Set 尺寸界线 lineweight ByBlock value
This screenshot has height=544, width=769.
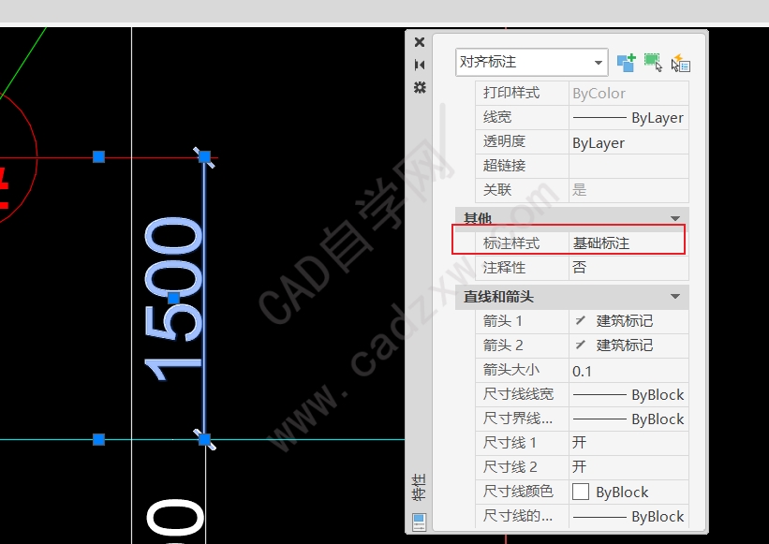point(629,419)
